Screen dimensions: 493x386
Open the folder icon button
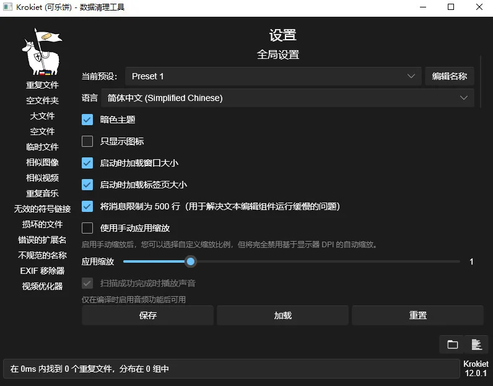coord(452,344)
